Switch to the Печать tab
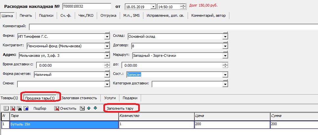The width and height of the screenshot is (318, 135). coord(26,15)
